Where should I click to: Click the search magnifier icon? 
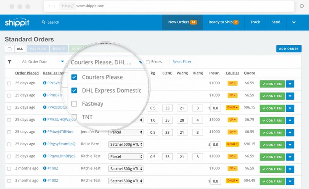[x=44, y=22]
